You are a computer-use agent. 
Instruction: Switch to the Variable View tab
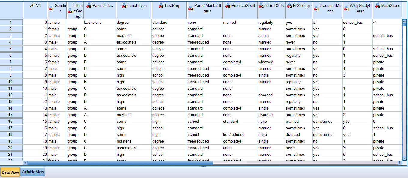click(32, 172)
